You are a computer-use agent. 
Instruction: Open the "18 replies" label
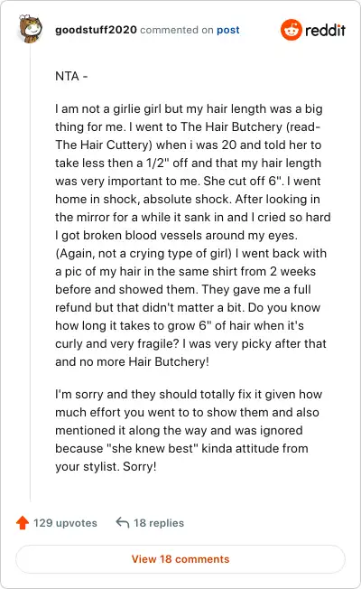pyautogui.click(x=159, y=523)
